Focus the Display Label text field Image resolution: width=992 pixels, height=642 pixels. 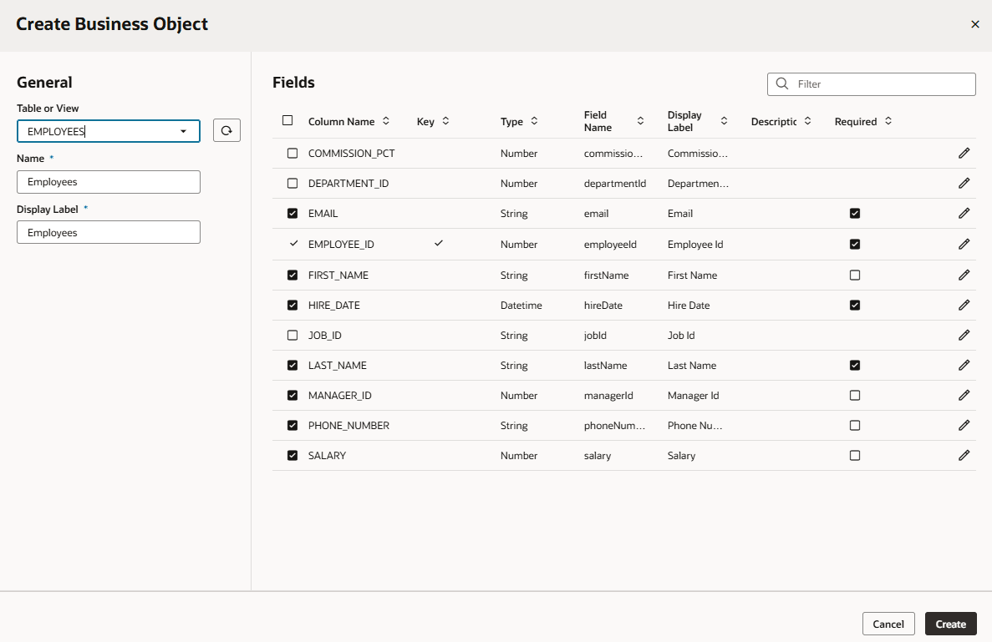[109, 233]
